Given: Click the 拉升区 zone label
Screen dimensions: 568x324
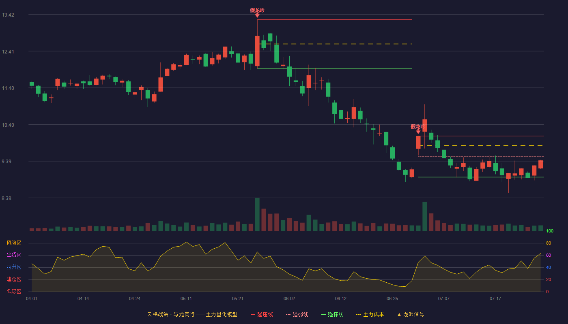Looking at the screenshot, I should click(x=14, y=267).
